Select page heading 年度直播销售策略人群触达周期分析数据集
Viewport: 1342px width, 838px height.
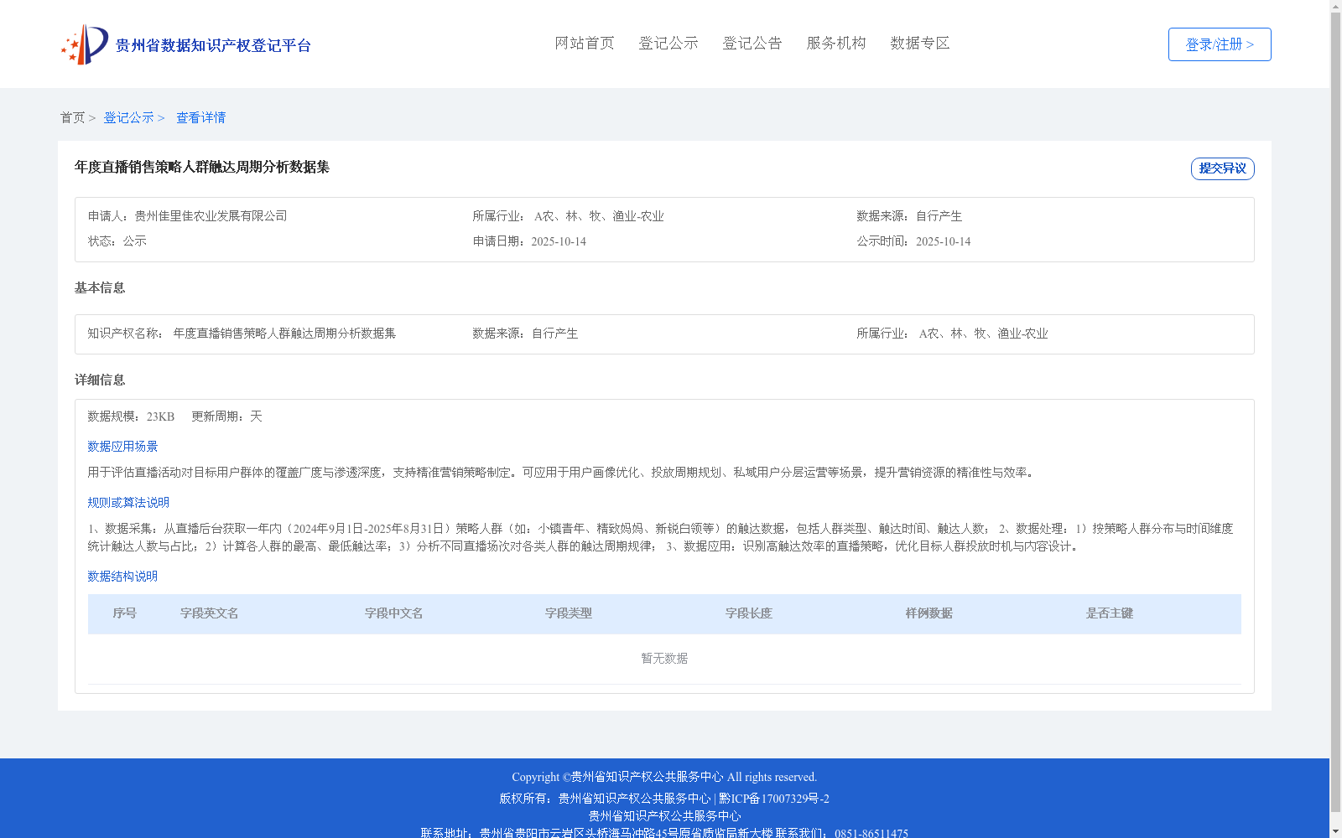(202, 167)
